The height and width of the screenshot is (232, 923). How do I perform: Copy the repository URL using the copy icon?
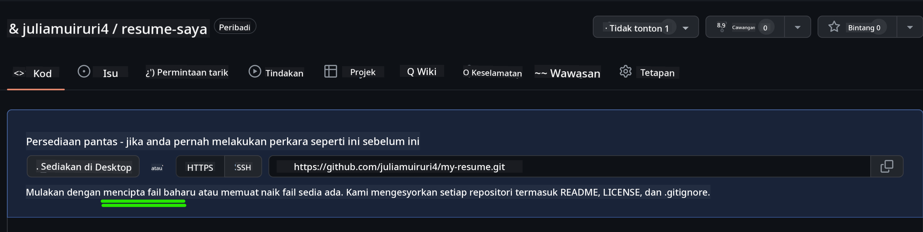887,166
